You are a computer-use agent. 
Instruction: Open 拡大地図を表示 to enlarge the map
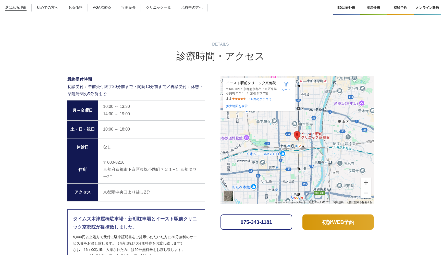pos(236,106)
